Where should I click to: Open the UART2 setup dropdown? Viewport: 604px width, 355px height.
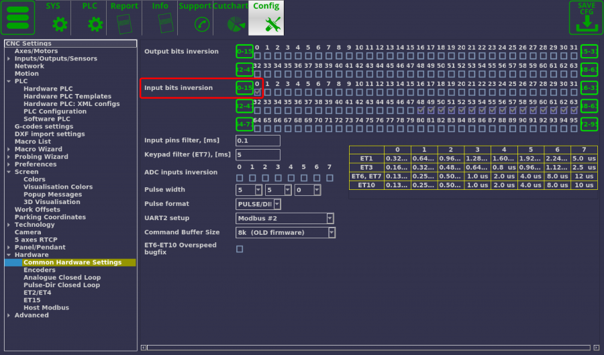[x=285, y=218]
